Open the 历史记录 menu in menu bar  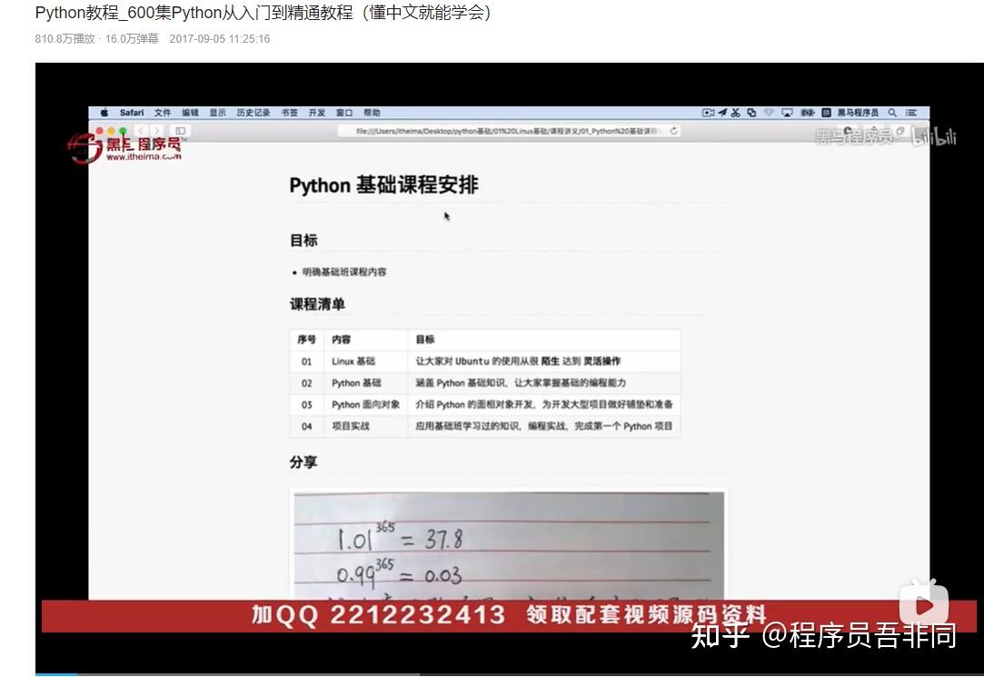(x=252, y=113)
